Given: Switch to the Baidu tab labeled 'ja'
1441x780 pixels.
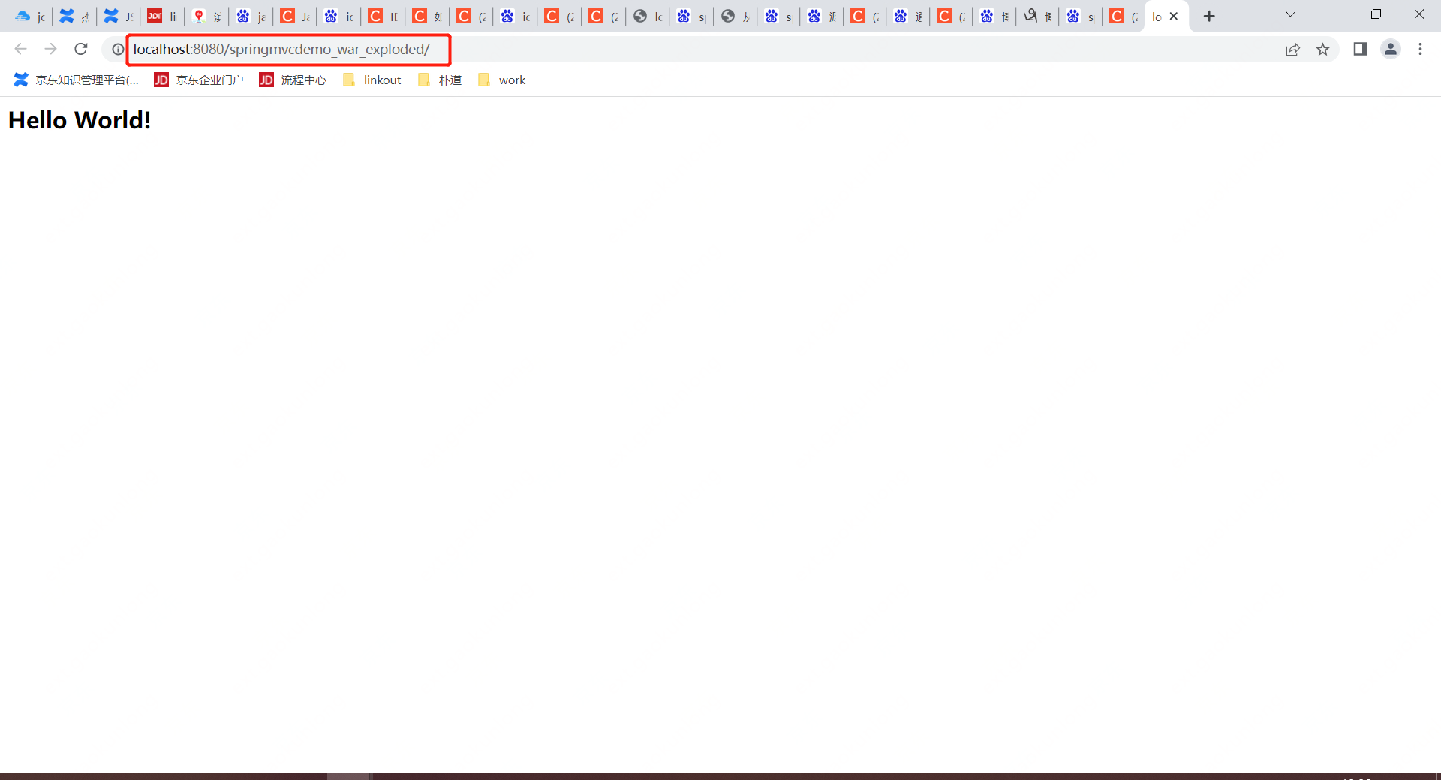Looking at the screenshot, I should [x=251, y=17].
